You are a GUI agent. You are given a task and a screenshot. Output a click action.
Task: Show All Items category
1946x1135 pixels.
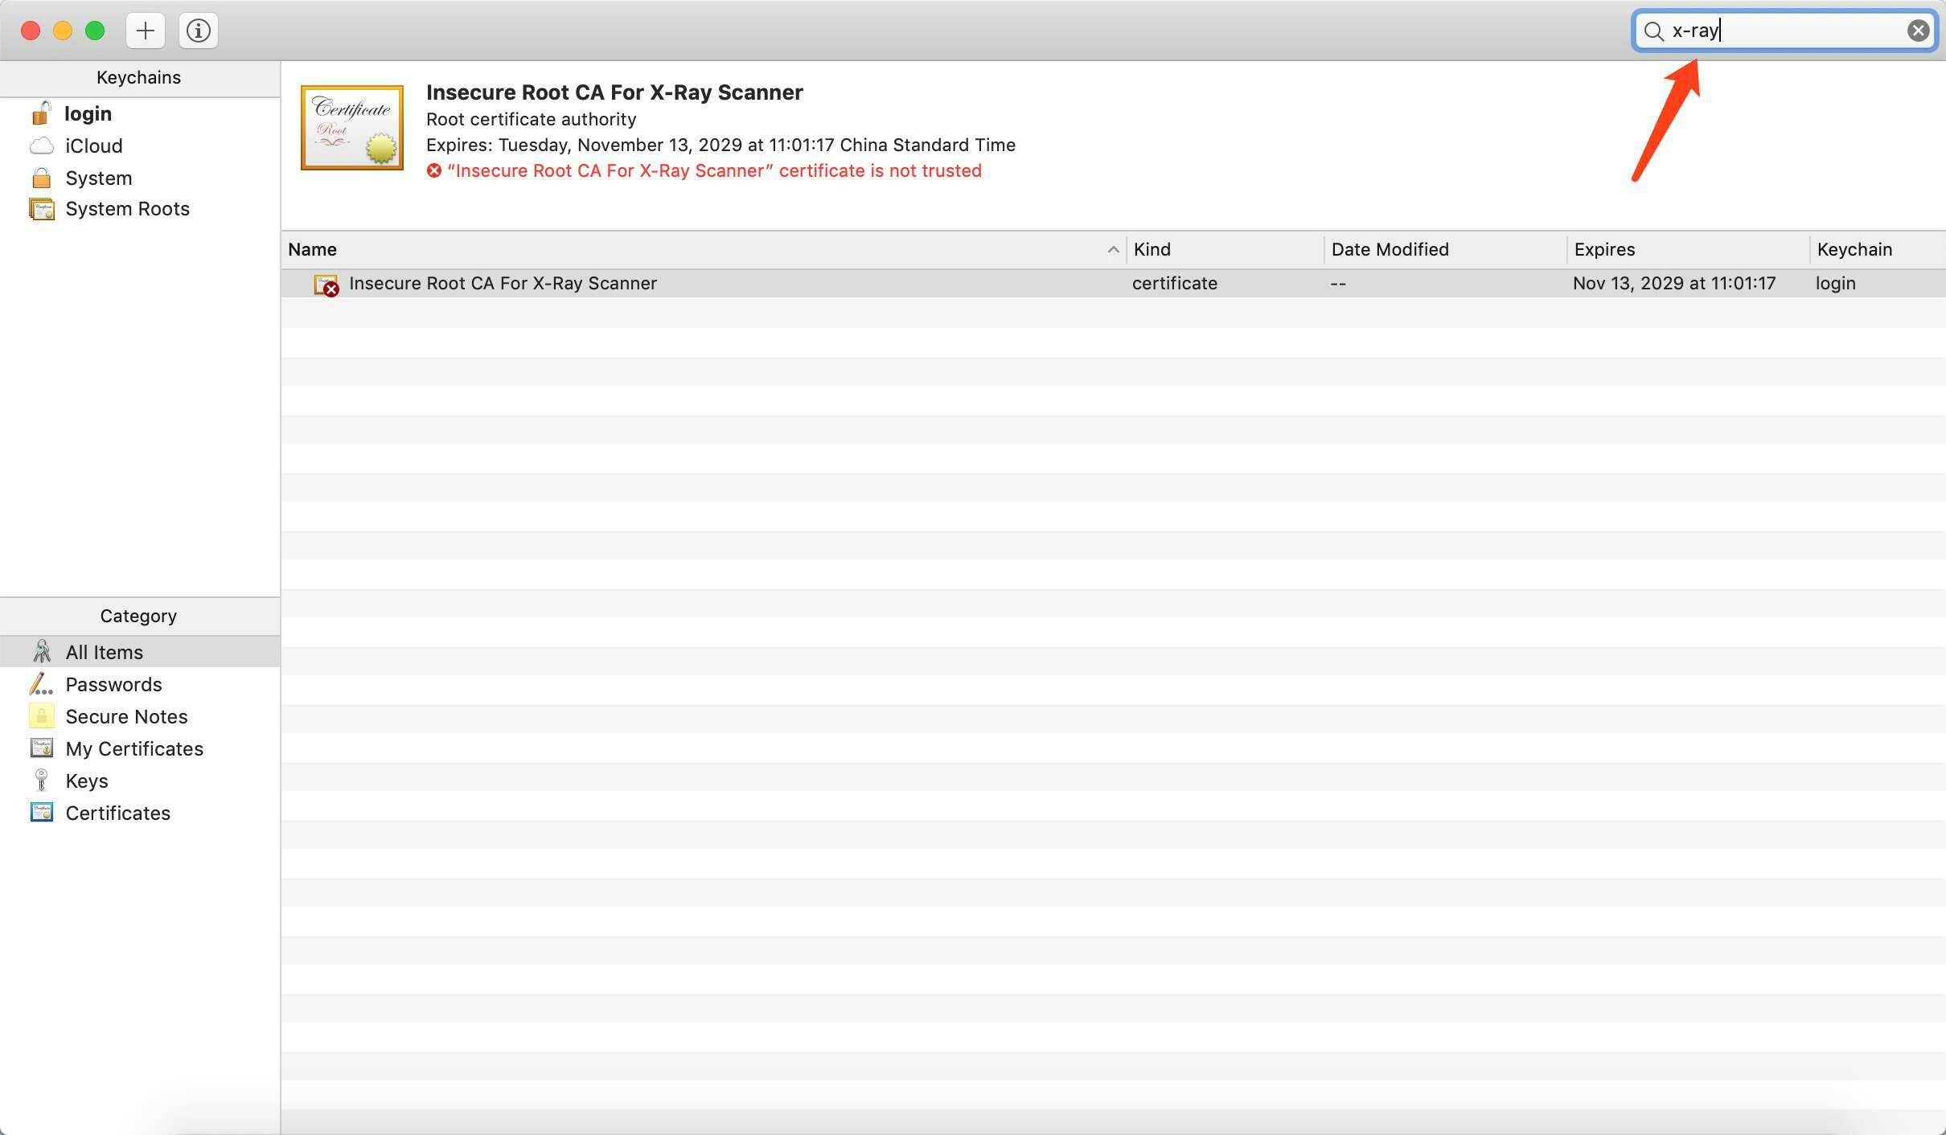point(104,652)
